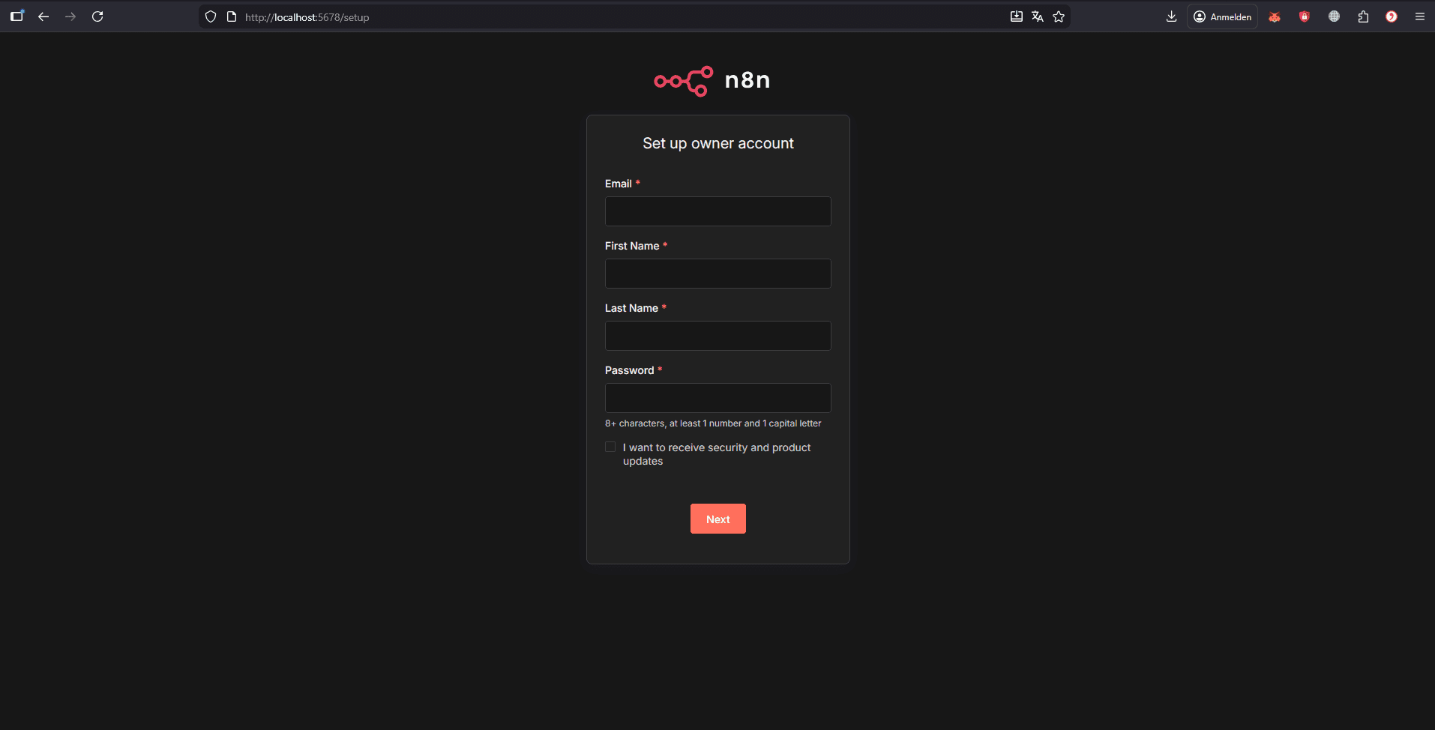
Task: Click the page info icon beside the URL
Action: point(232,16)
